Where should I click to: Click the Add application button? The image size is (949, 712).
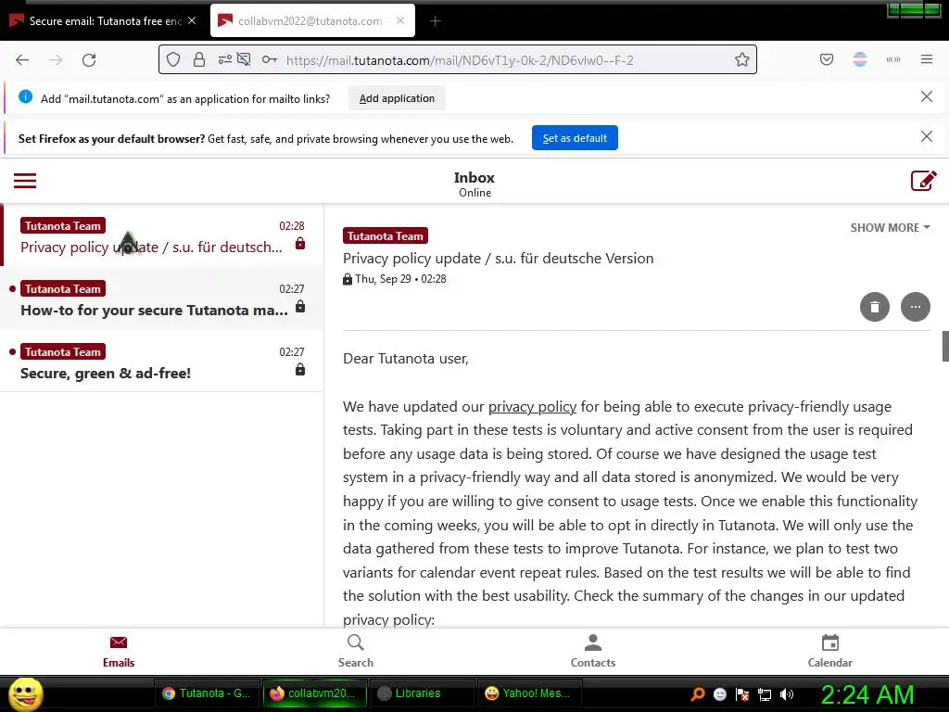[x=397, y=98]
